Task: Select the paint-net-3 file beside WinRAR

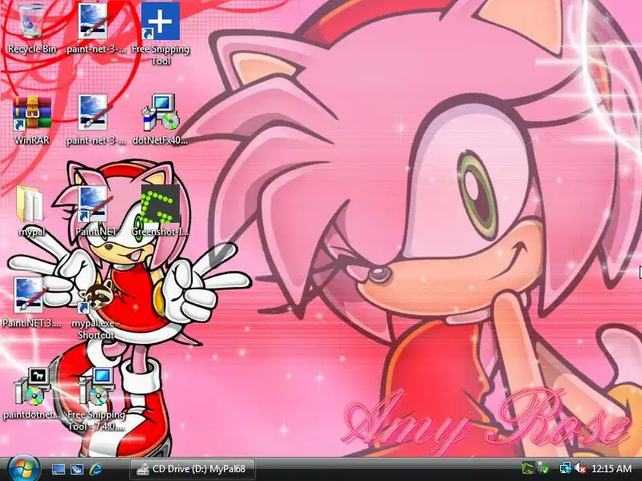Action: tap(95, 121)
